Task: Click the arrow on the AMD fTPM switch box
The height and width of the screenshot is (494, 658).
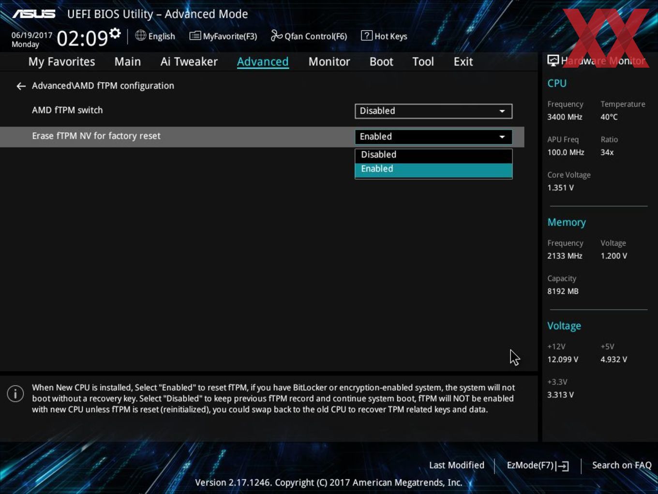Action: [502, 111]
